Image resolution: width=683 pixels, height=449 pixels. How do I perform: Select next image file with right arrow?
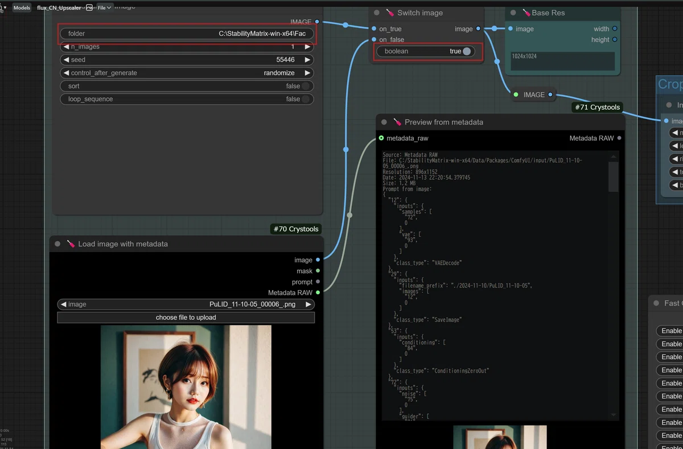pos(308,304)
